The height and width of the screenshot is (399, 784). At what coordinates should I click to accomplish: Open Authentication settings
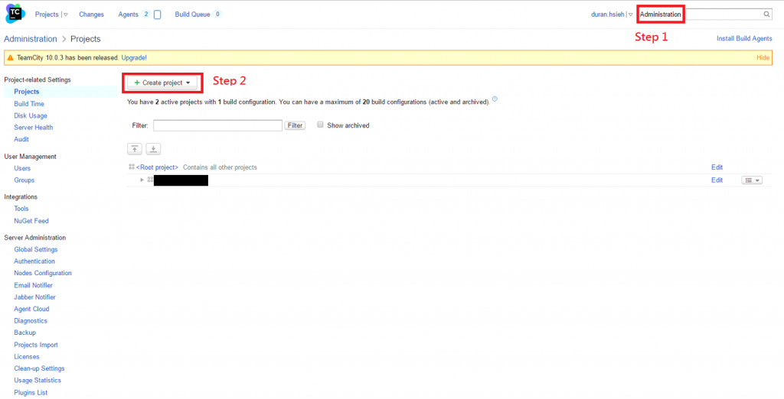[x=34, y=261]
